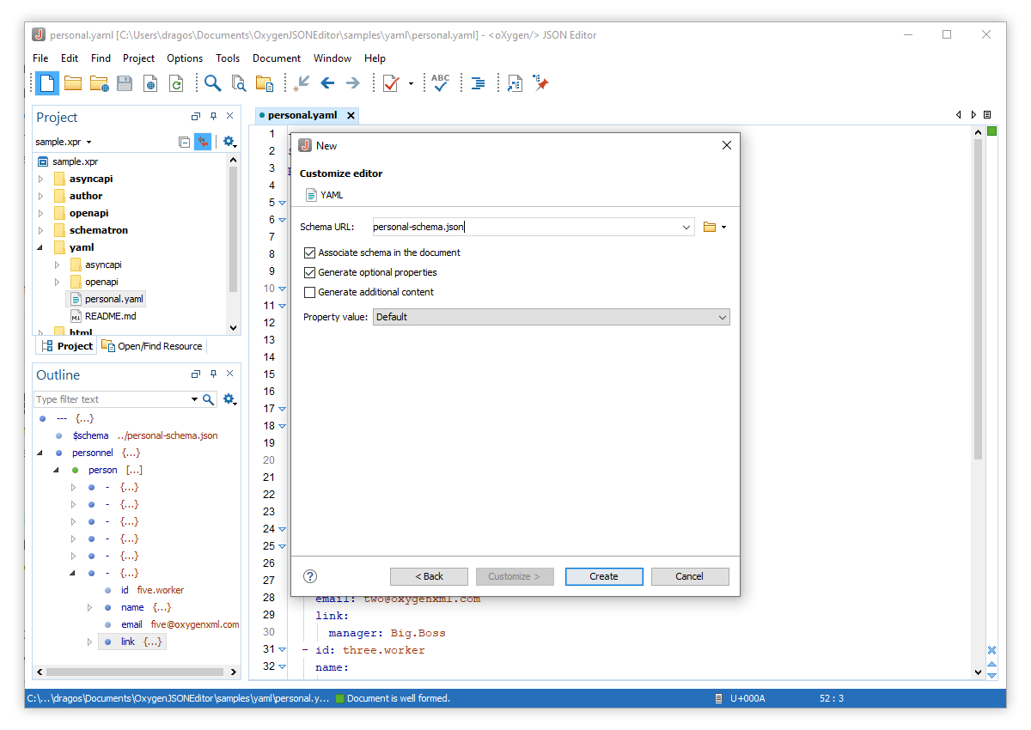Click the Save to URL icon
1031x730 pixels.
point(150,83)
